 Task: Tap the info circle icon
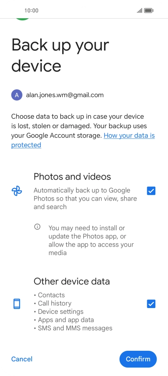coord(37,227)
